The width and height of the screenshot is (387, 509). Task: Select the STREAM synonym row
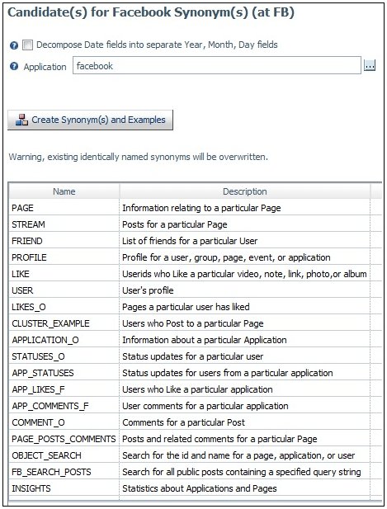pos(195,224)
